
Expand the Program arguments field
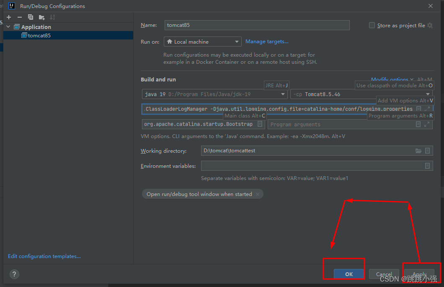(427, 124)
